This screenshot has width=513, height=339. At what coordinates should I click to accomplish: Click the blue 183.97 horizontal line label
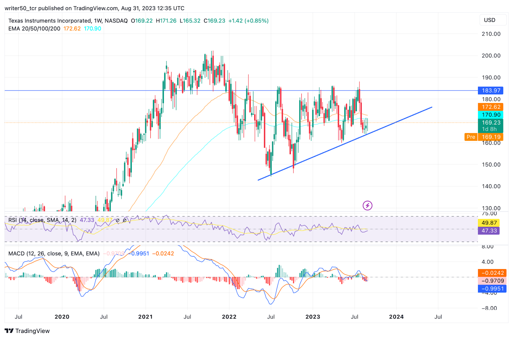click(491, 90)
